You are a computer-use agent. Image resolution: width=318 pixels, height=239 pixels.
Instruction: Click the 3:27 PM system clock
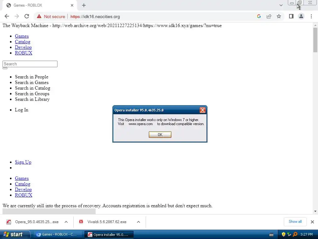(307, 235)
